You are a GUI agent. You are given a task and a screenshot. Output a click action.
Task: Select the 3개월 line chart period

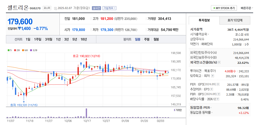pyautogui.click(x=48, y=39)
